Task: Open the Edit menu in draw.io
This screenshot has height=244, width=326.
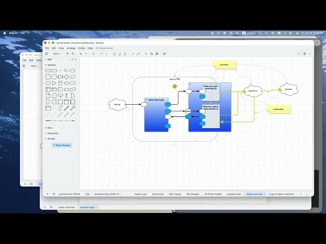Action: (54, 48)
